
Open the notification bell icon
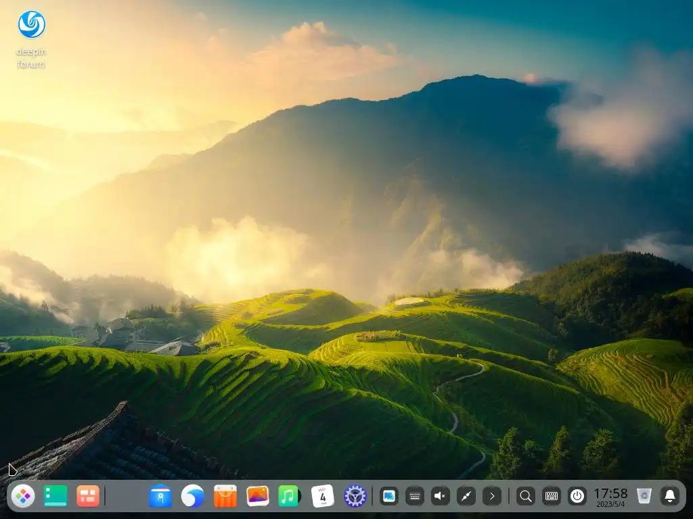(670, 496)
